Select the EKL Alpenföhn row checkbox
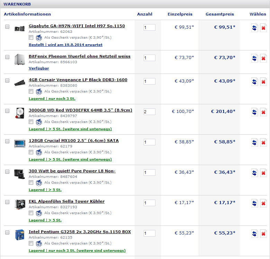The width and height of the screenshot is (270, 259). (7, 202)
